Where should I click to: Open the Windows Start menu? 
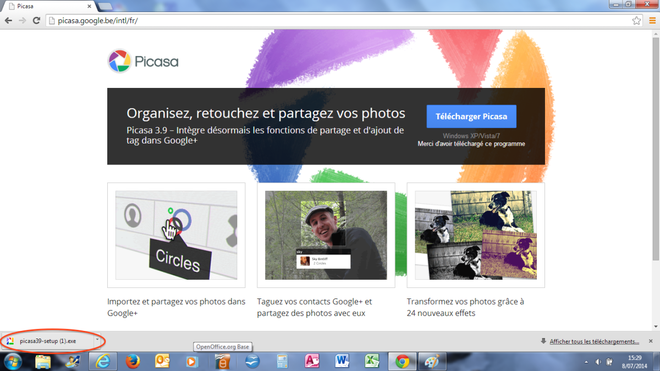[12, 361]
